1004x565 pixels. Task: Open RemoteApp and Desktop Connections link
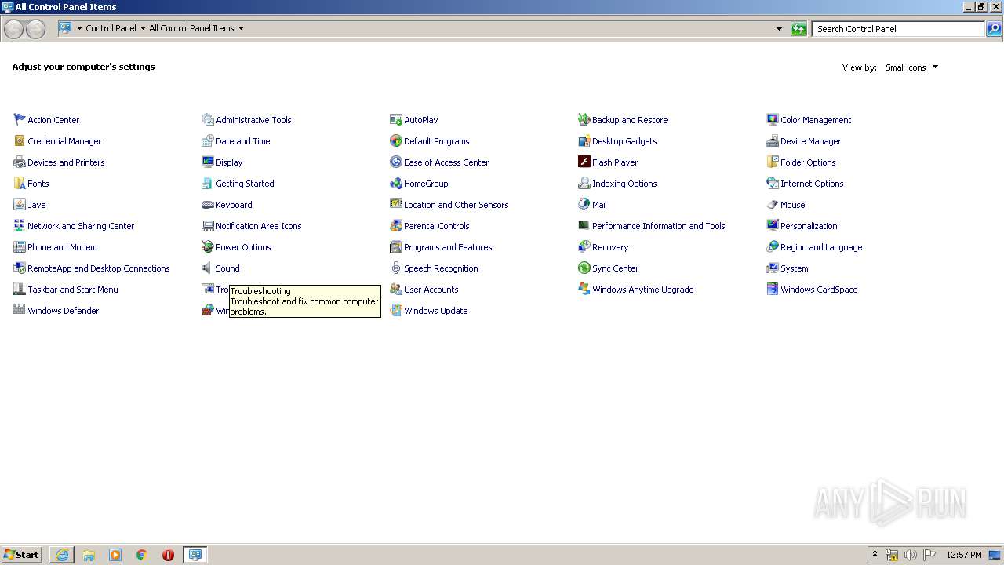tap(98, 268)
